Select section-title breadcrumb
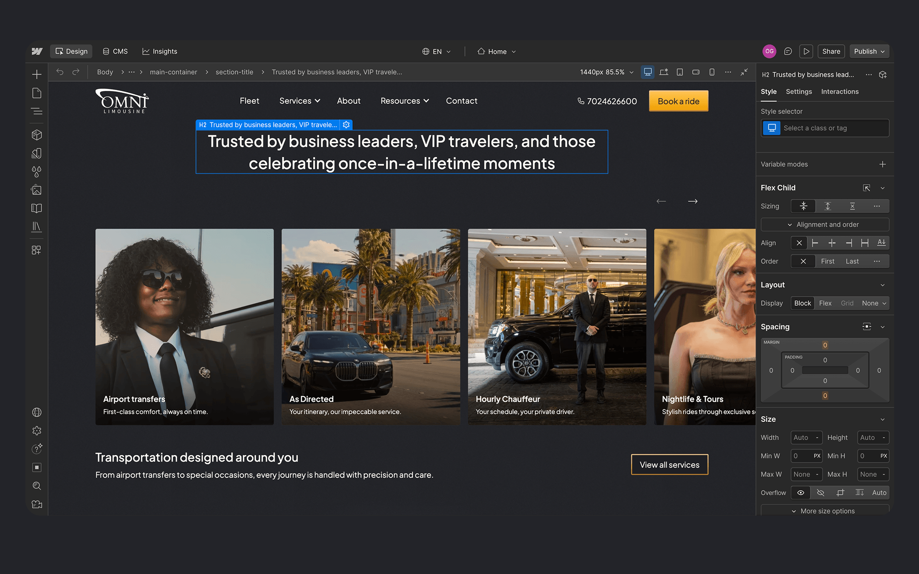 [235, 72]
